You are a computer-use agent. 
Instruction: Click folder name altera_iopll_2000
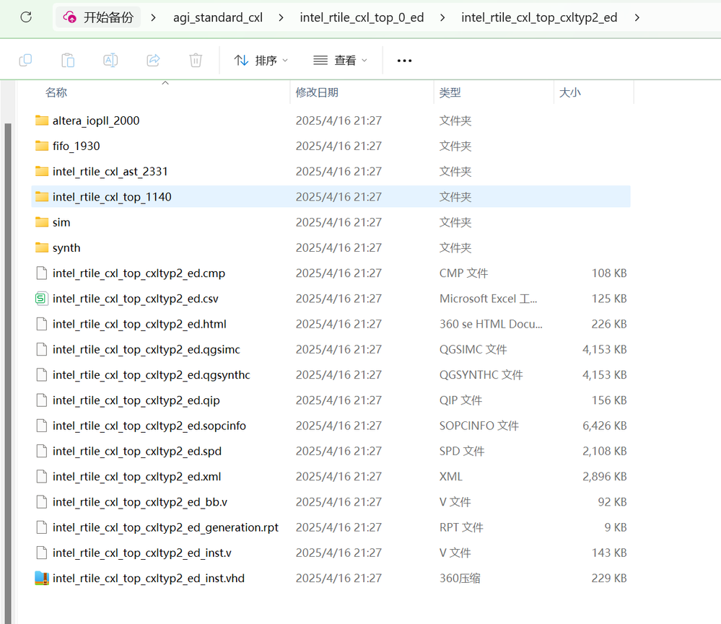(96, 120)
